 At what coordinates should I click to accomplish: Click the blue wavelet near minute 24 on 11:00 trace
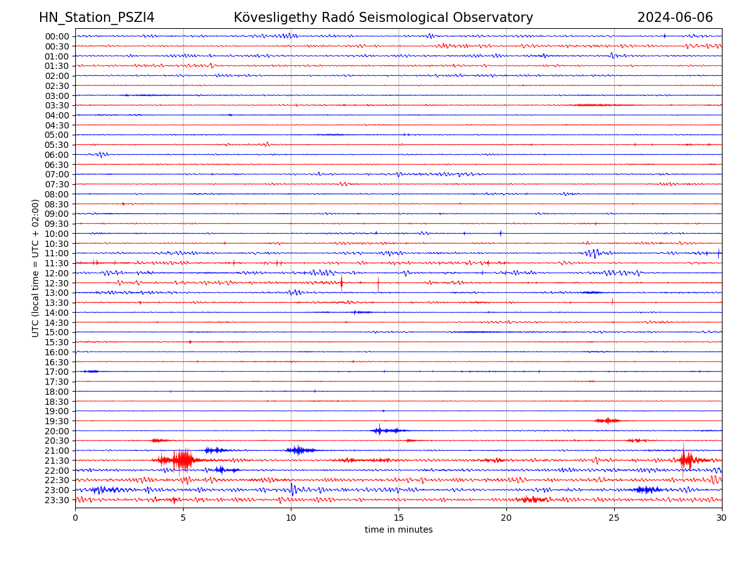(x=593, y=253)
